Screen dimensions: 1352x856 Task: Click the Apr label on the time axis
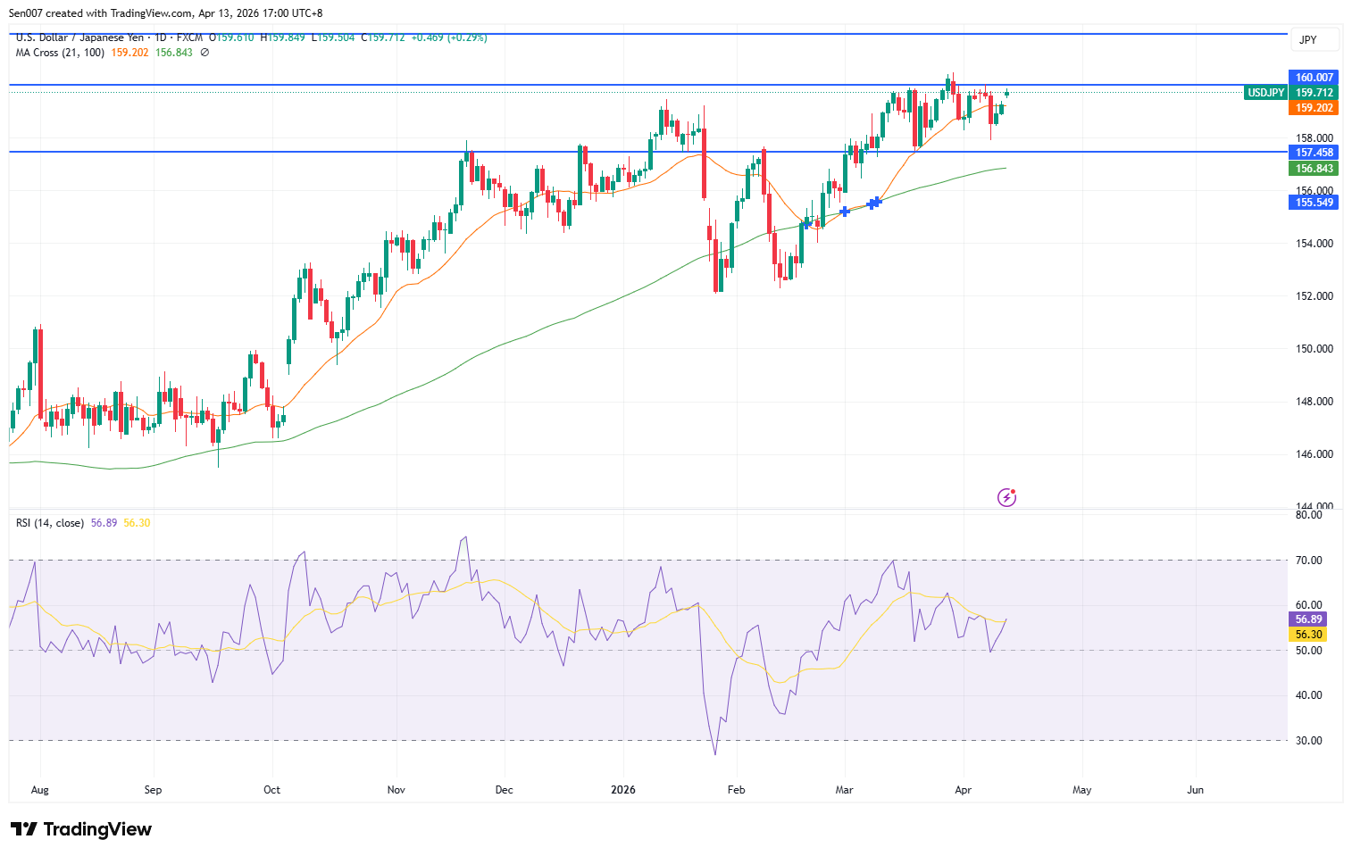pyautogui.click(x=963, y=790)
